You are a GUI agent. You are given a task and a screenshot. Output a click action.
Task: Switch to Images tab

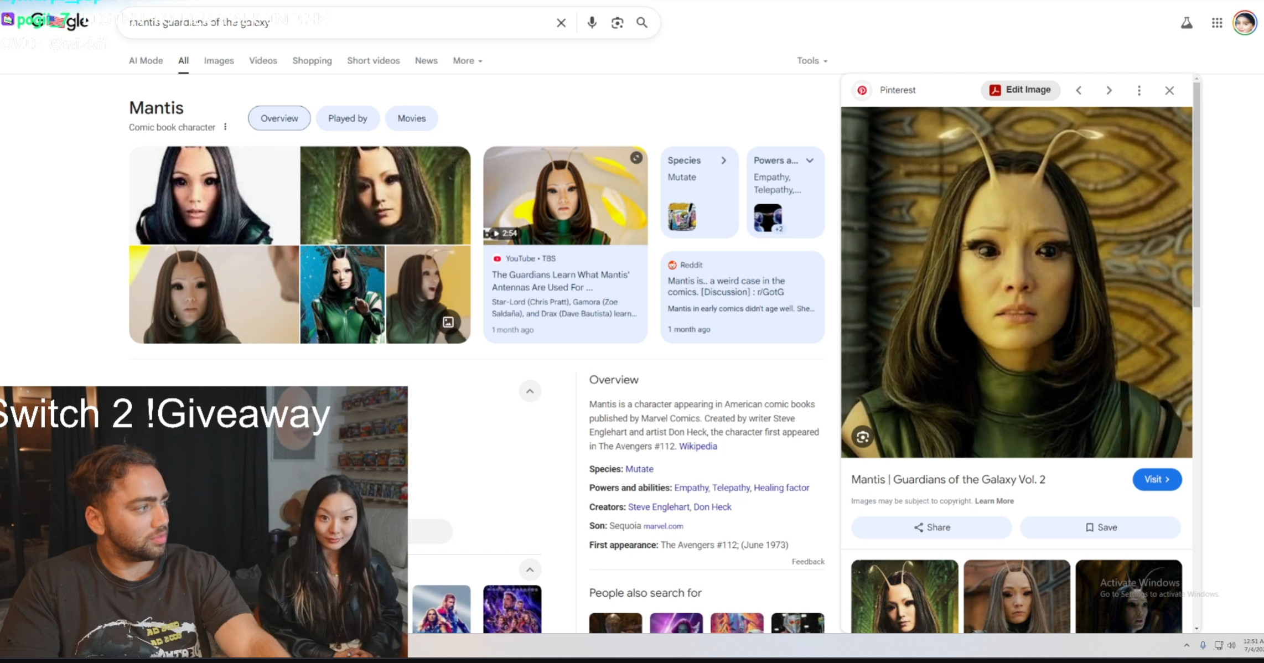219,61
